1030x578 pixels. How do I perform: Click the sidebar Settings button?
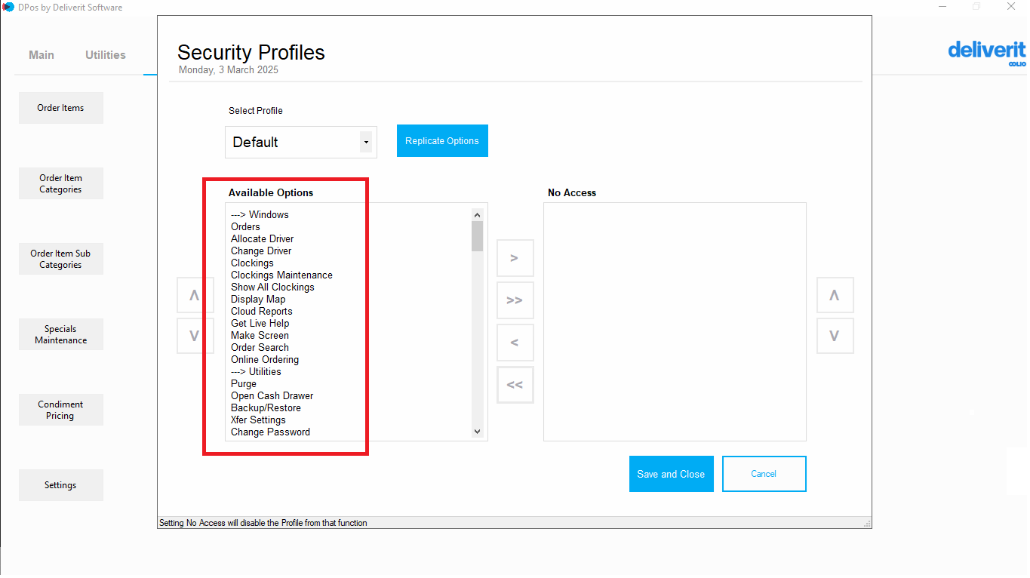pos(60,485)
